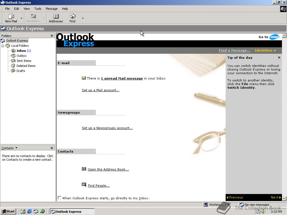Click the 3:33 PM system clock
287x215 pixels.
click(276, 212)
